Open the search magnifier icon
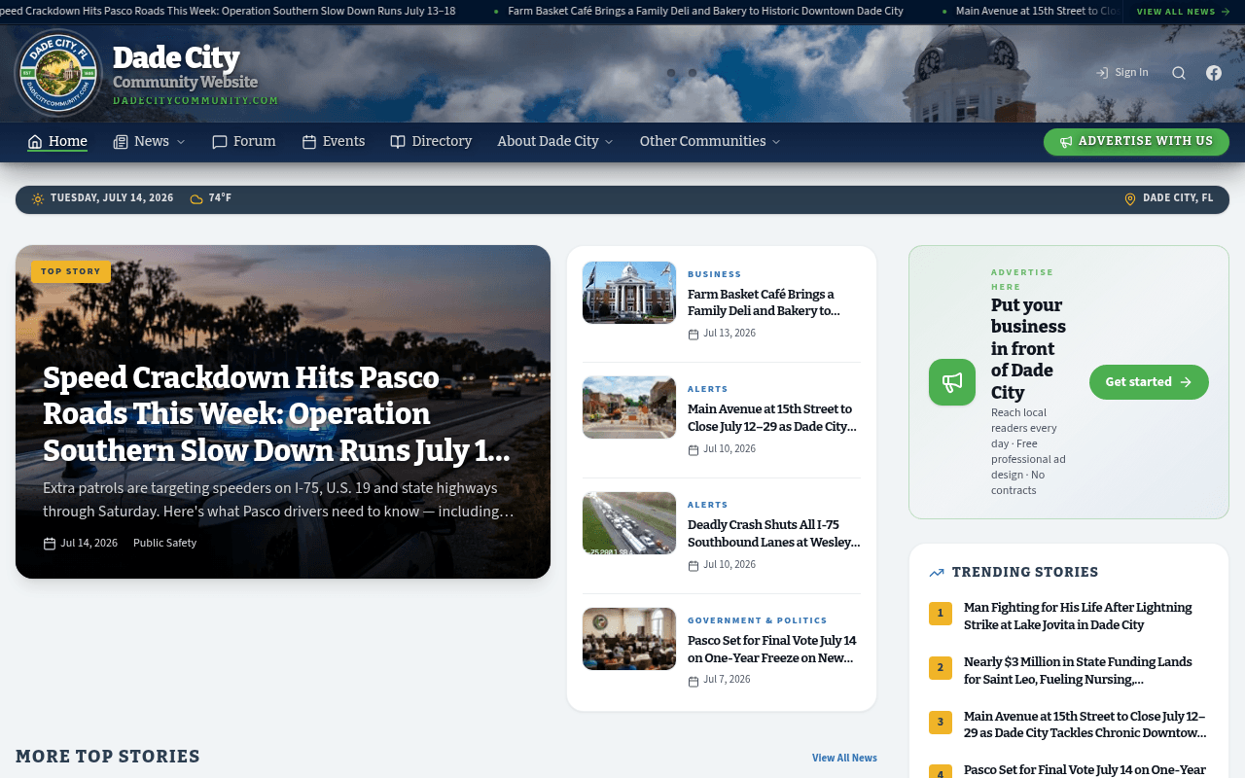 tap(1179, 73)
